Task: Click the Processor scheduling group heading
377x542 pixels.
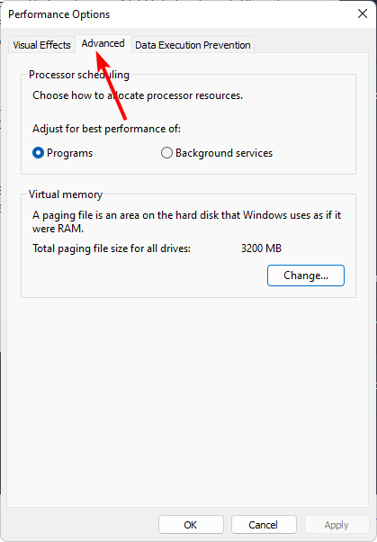Action: click(79, 75)
